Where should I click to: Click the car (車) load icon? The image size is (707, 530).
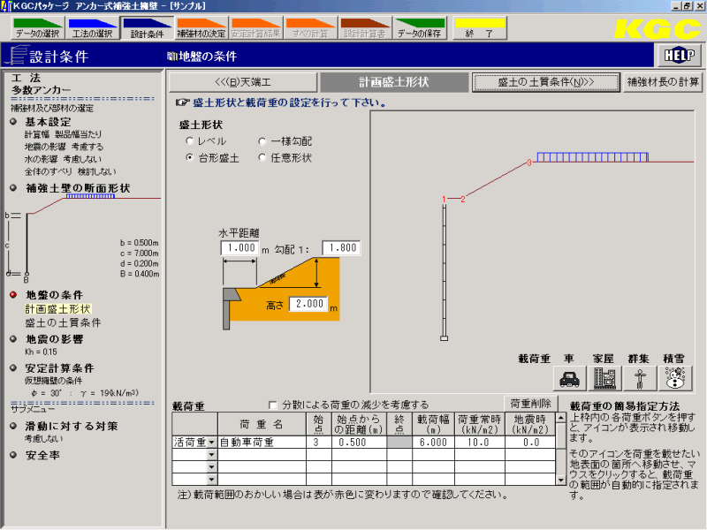coord(570,377)
